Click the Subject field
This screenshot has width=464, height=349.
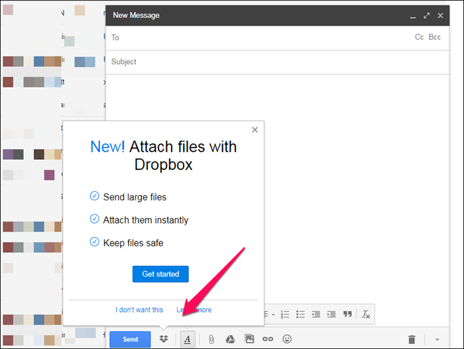tap(278, 62)
